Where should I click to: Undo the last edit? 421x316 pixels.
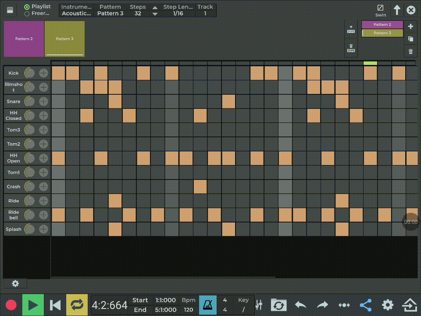click(300, 305)
